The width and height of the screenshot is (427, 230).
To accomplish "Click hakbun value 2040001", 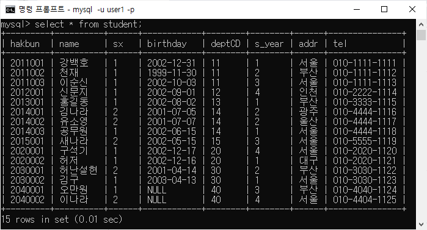I will pyautogui.click(x=27, y=190).
